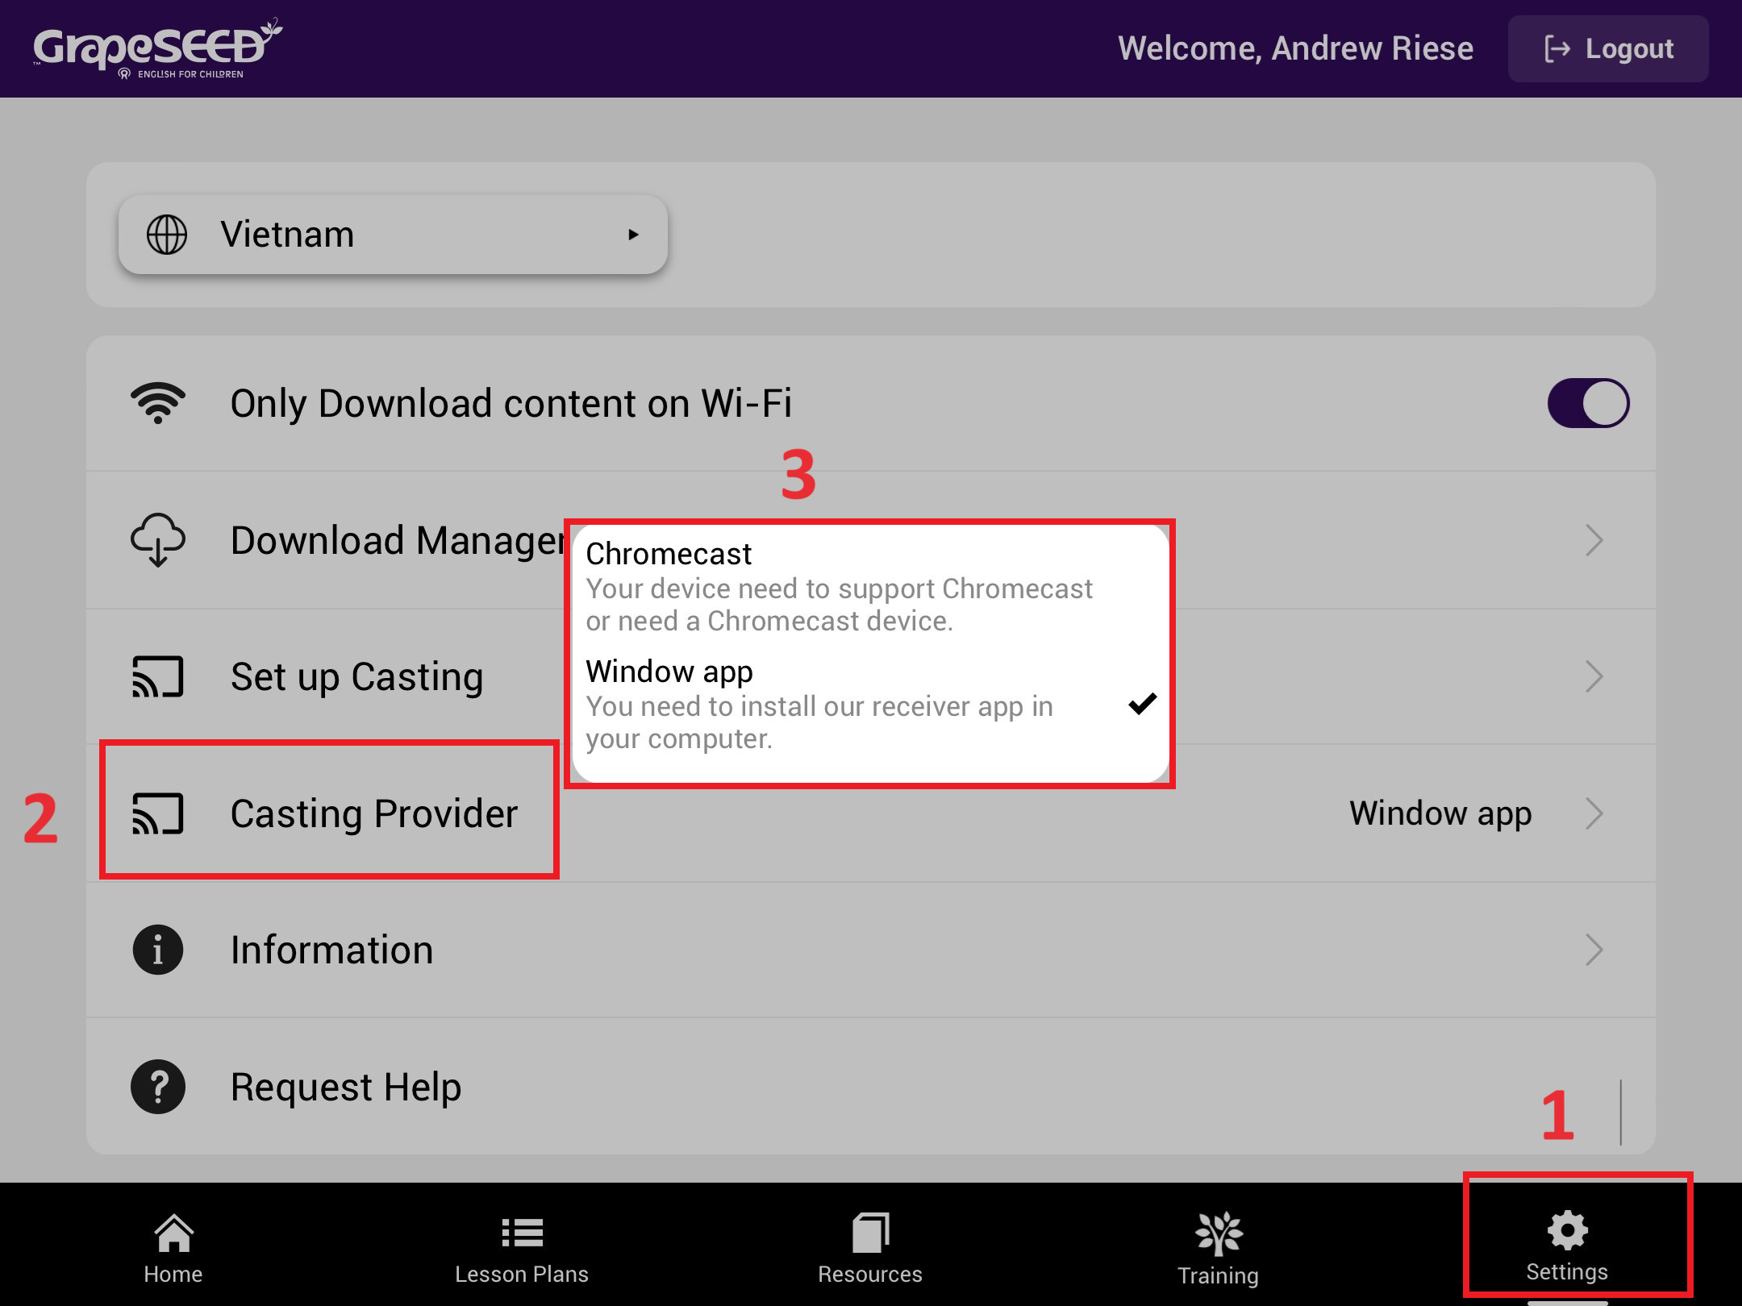Screen dimensions: 1742x1306
Task: Click the question mark help icon
Action: (158, 1086)
